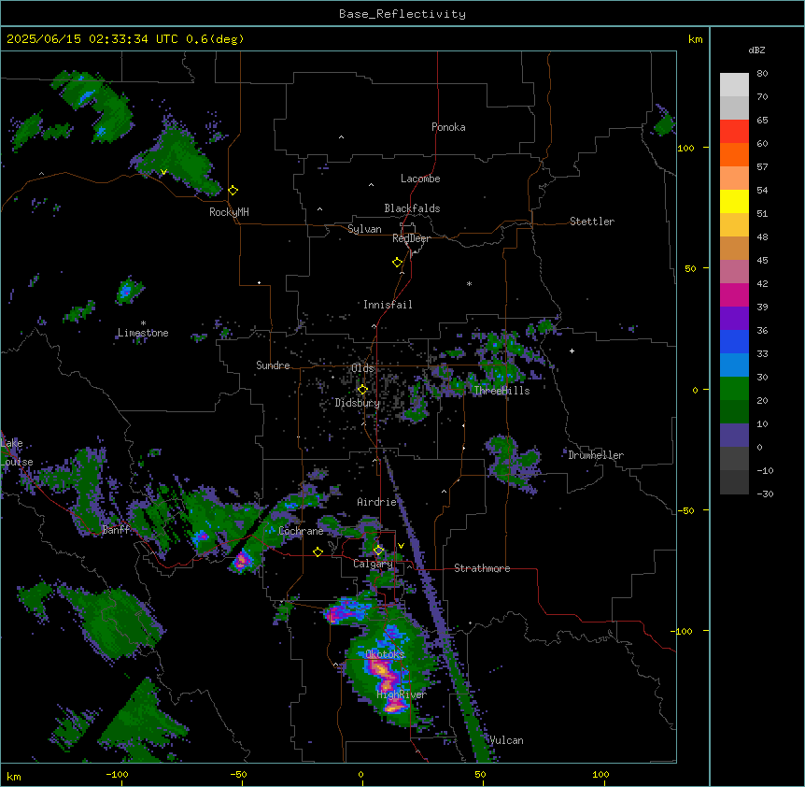Click the Ponoka label
This screenshot has width=805, height=787.
coord(448,127)
